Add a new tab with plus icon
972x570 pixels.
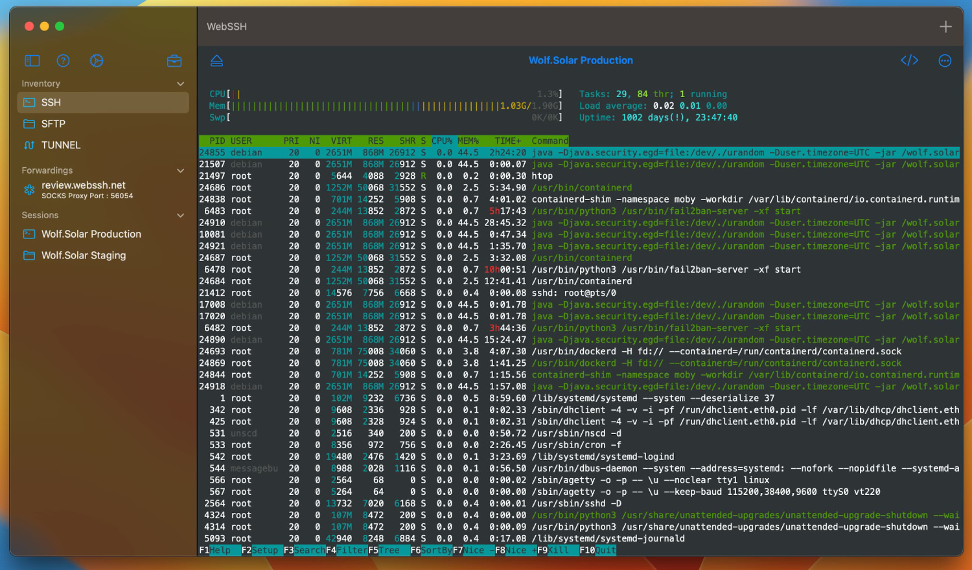945,27
